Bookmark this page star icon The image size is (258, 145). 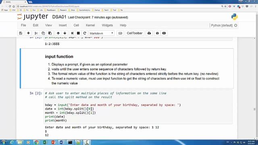tap(225, 6)
